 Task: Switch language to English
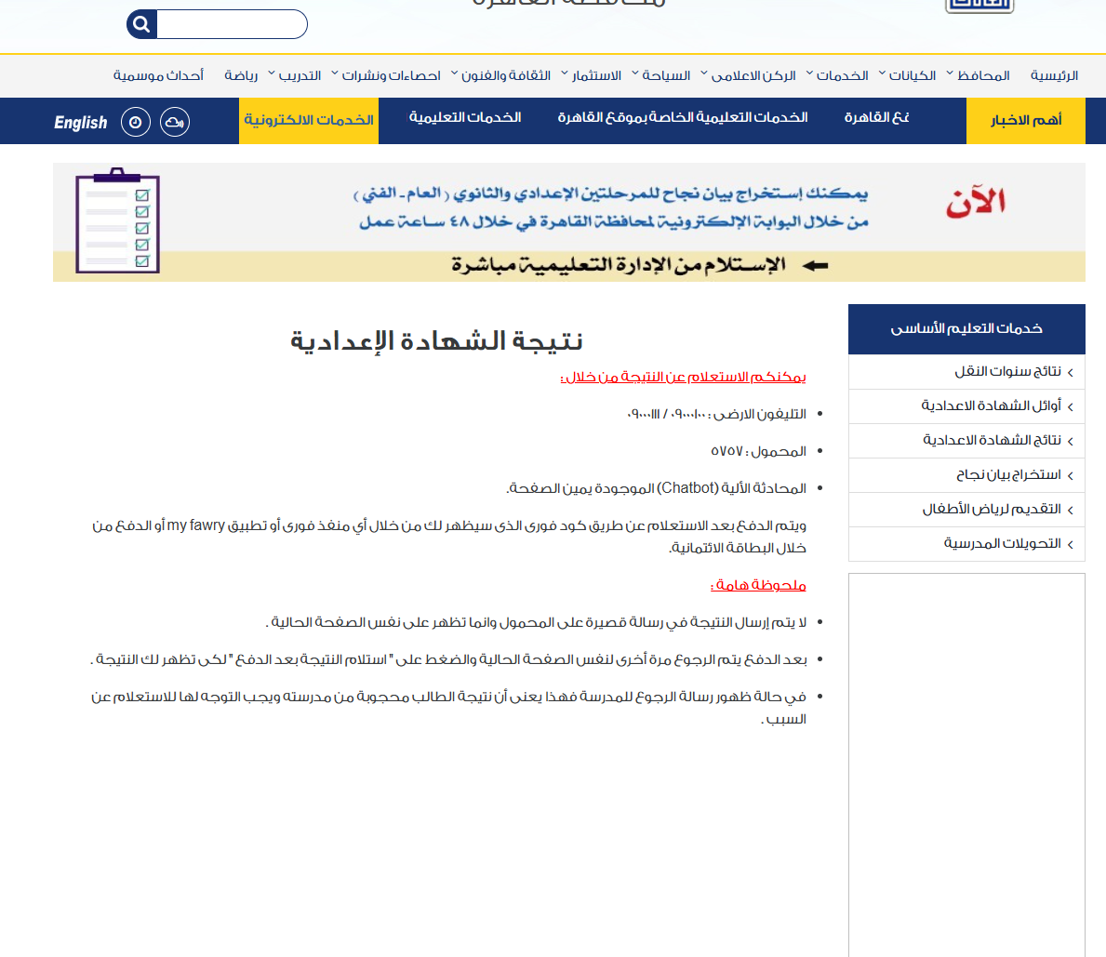(x=81, y=122)
